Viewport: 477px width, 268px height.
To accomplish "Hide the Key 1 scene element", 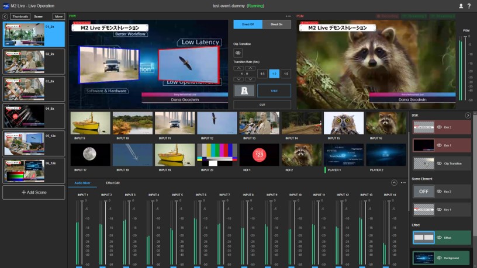I will coord(440,209).
